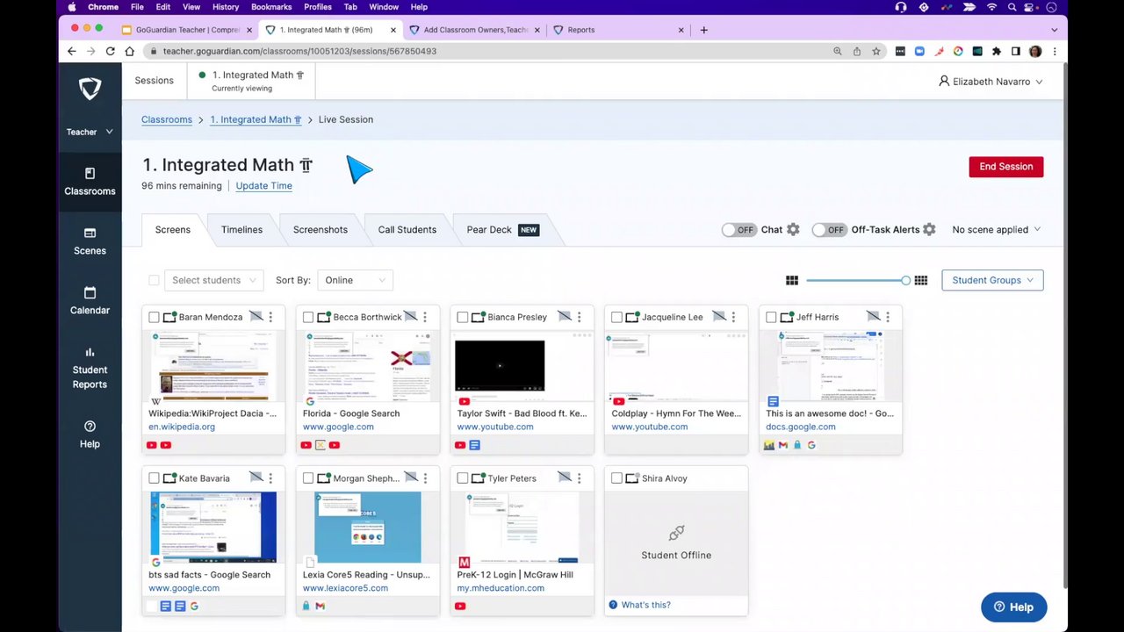The image size is (1124, 632).
Task: Open the Student Groups dropdown
Action: pyautogui.click(x=992, y=280)
